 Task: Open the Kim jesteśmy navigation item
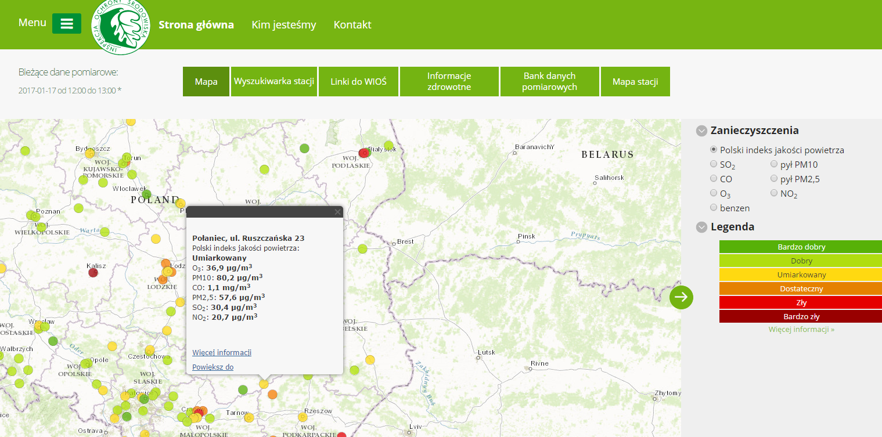tap(283, 25)
